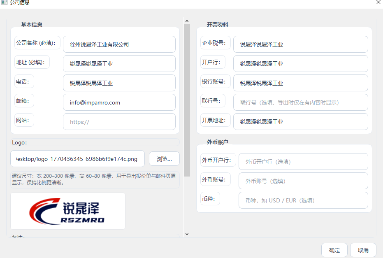Close the 公司信息 dialog window

click(x=378, y=2)
